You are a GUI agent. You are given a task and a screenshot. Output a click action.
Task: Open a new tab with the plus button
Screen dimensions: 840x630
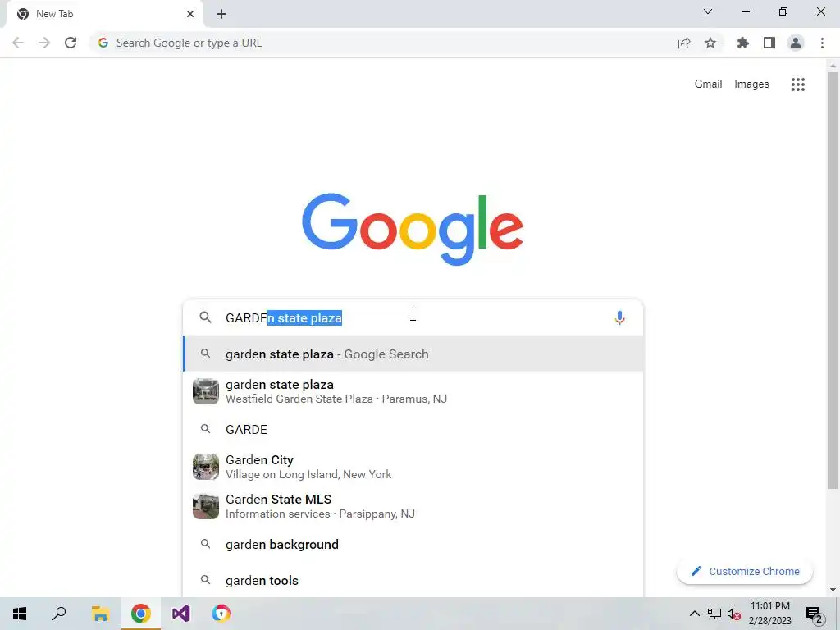[221, 14]
